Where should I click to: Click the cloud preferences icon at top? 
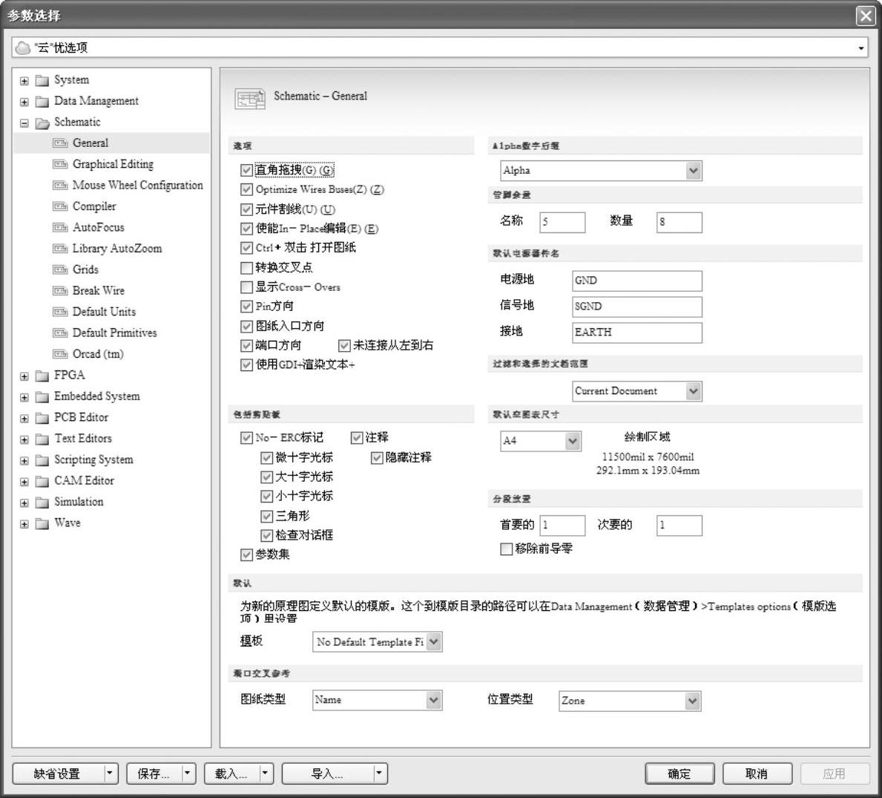23,48
